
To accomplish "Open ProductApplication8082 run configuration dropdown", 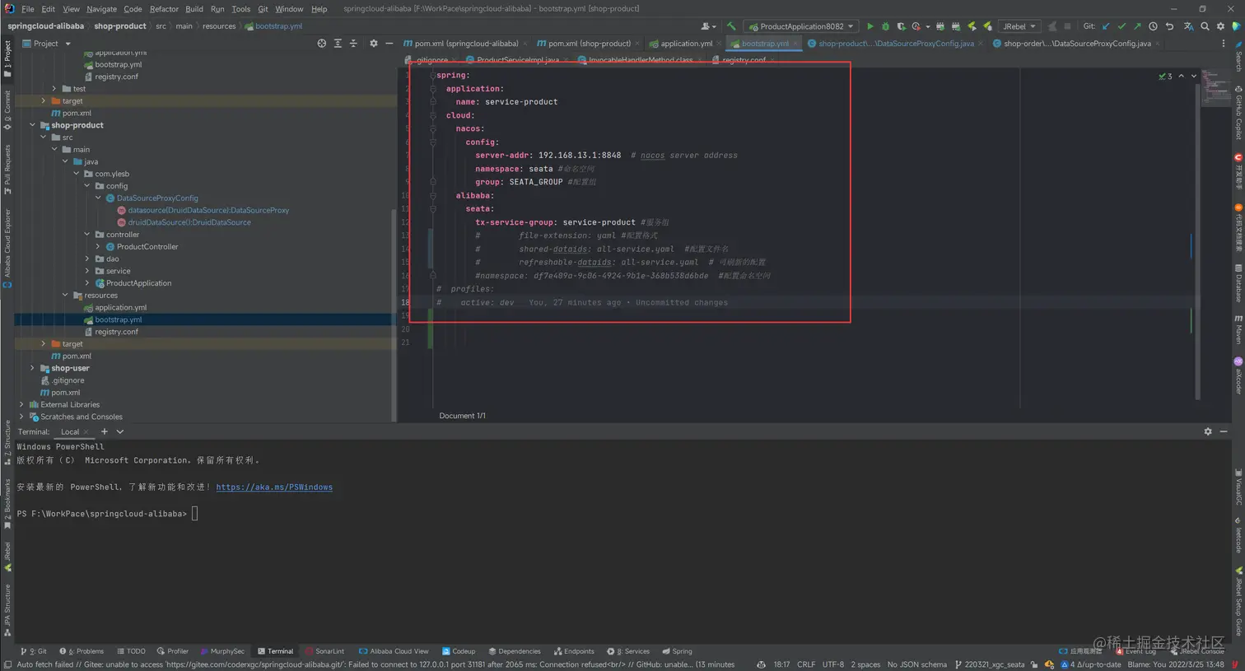I will coord(801,26).
